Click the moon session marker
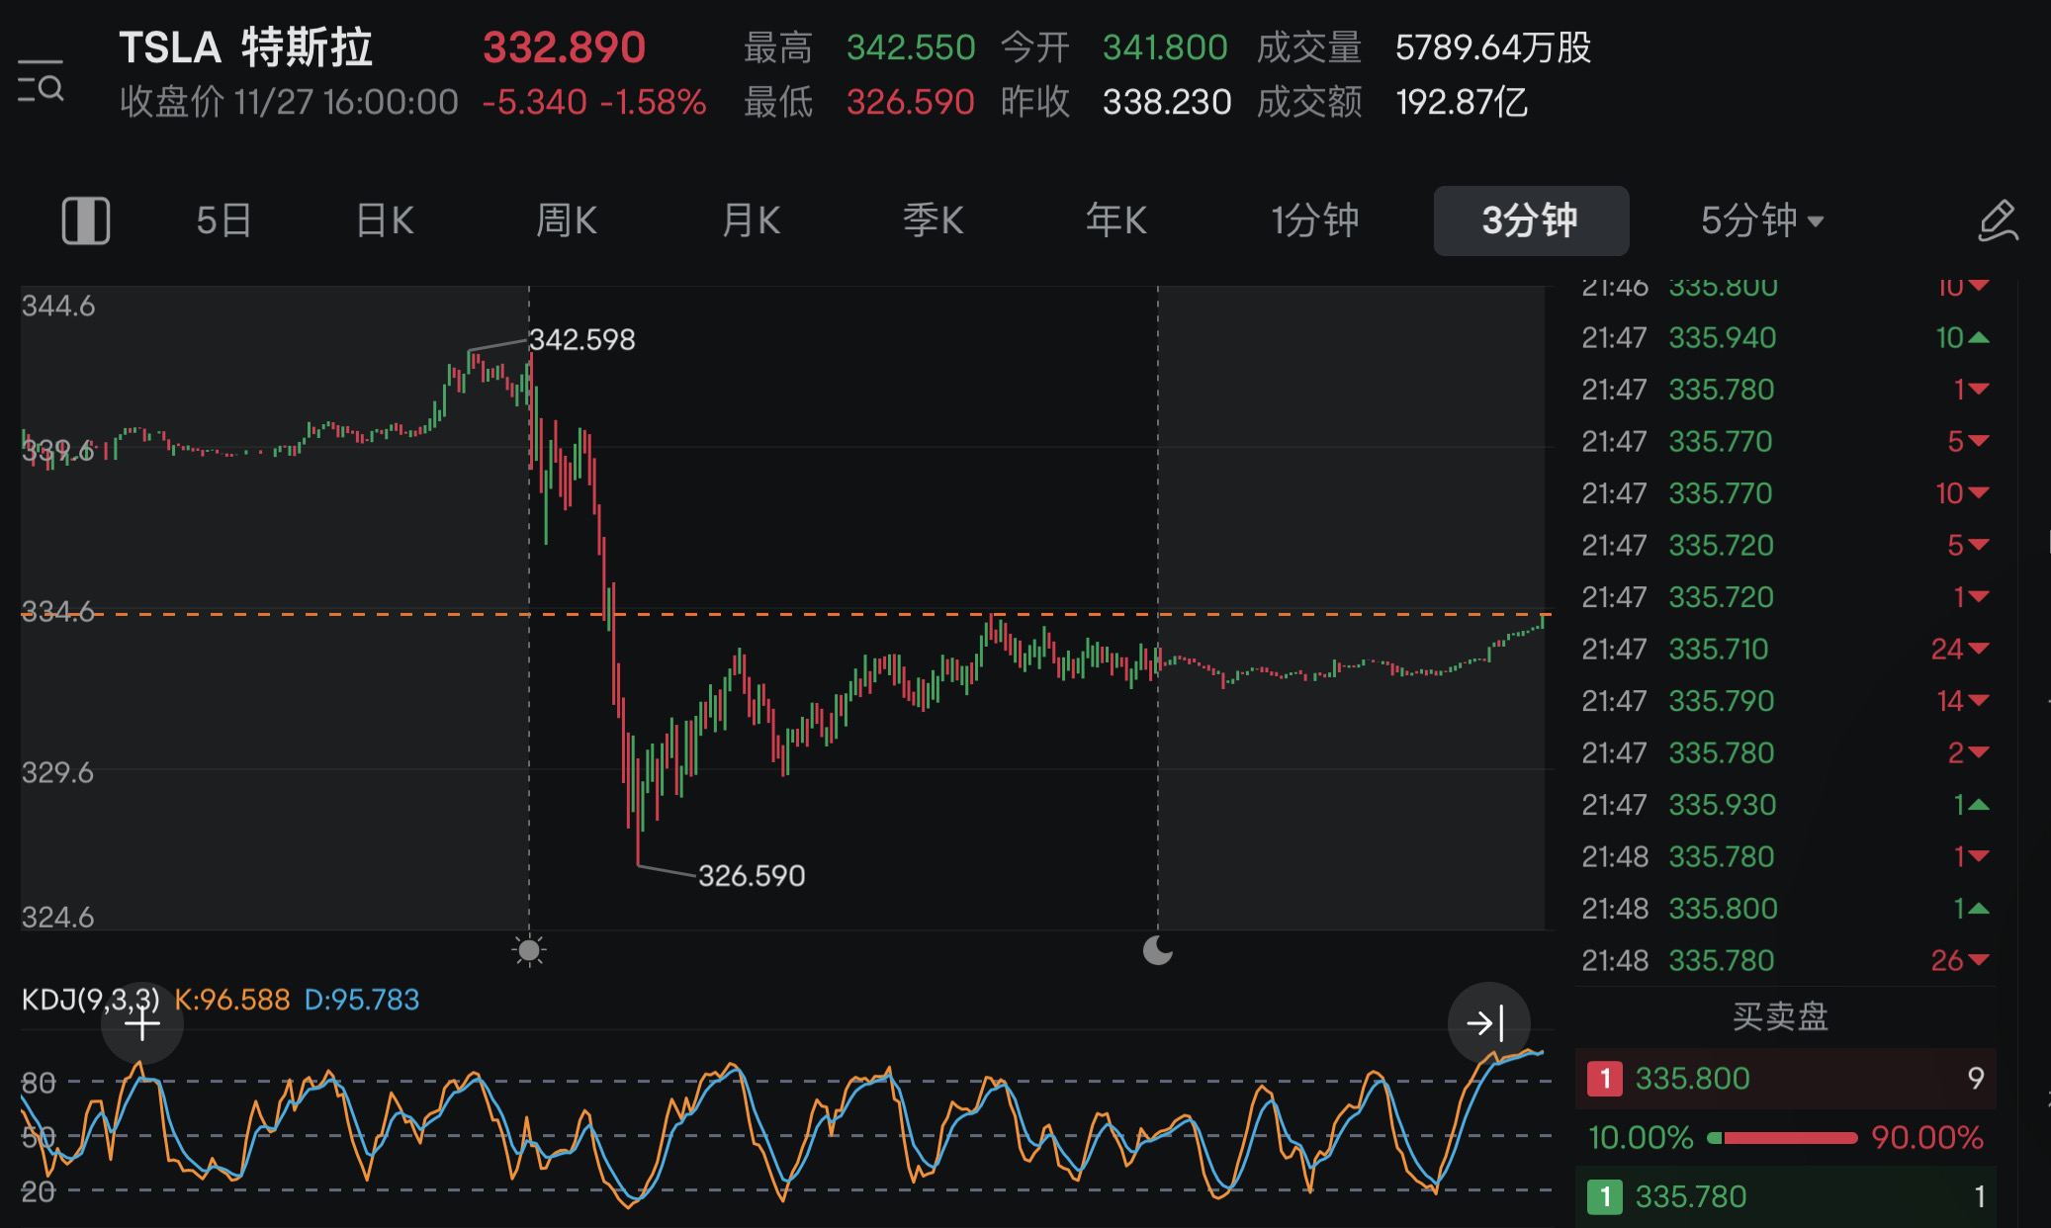This screenshot has height=1228, width=2051. [1157, 950]
